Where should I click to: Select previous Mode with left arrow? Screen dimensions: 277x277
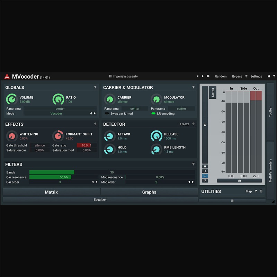click(x=91, y=114)
